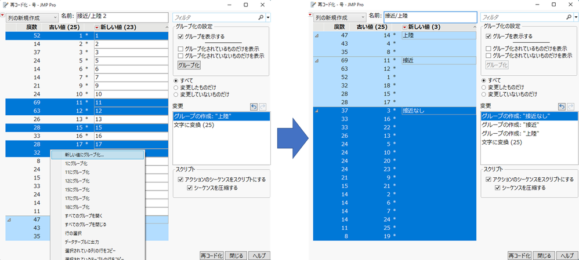Click 再コード化 button in right window

[x=519, y=255]
